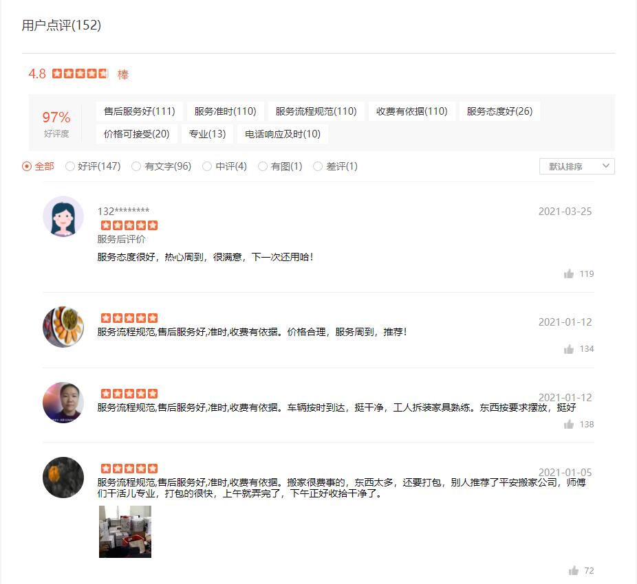Click the 专业(13) tag
Image resolution: width=637 pixels, height=584 pixels.
pyautogui.click(x=207, y=134)
